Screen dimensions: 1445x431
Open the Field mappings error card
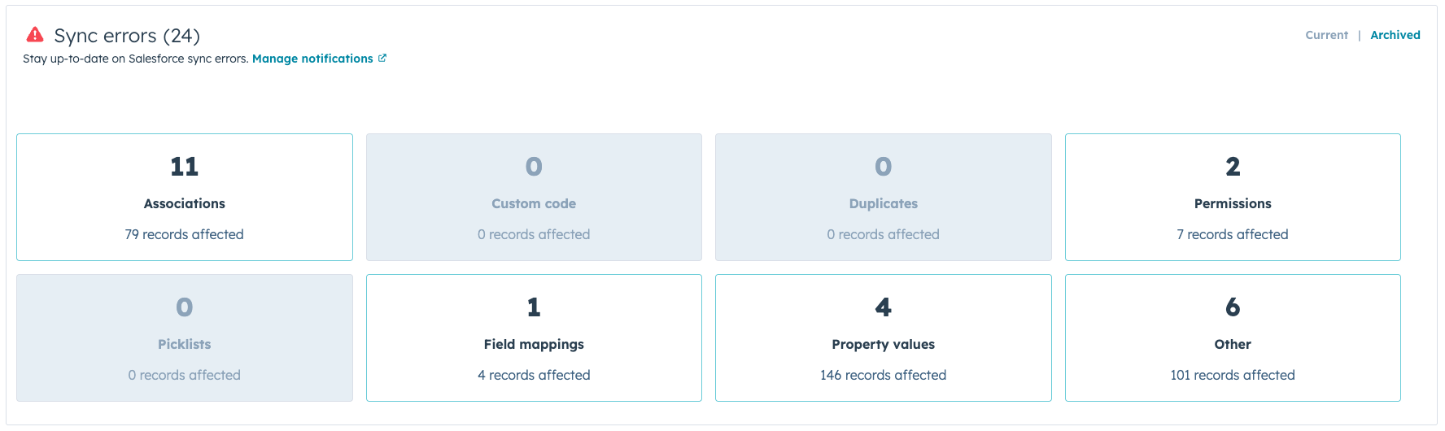(x=534, y=337)
